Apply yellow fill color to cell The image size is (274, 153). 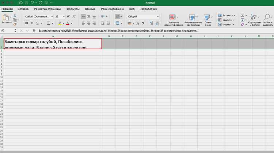coord(60,23)
